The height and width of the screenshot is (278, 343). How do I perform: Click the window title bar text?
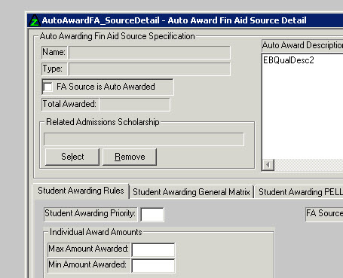174,20
